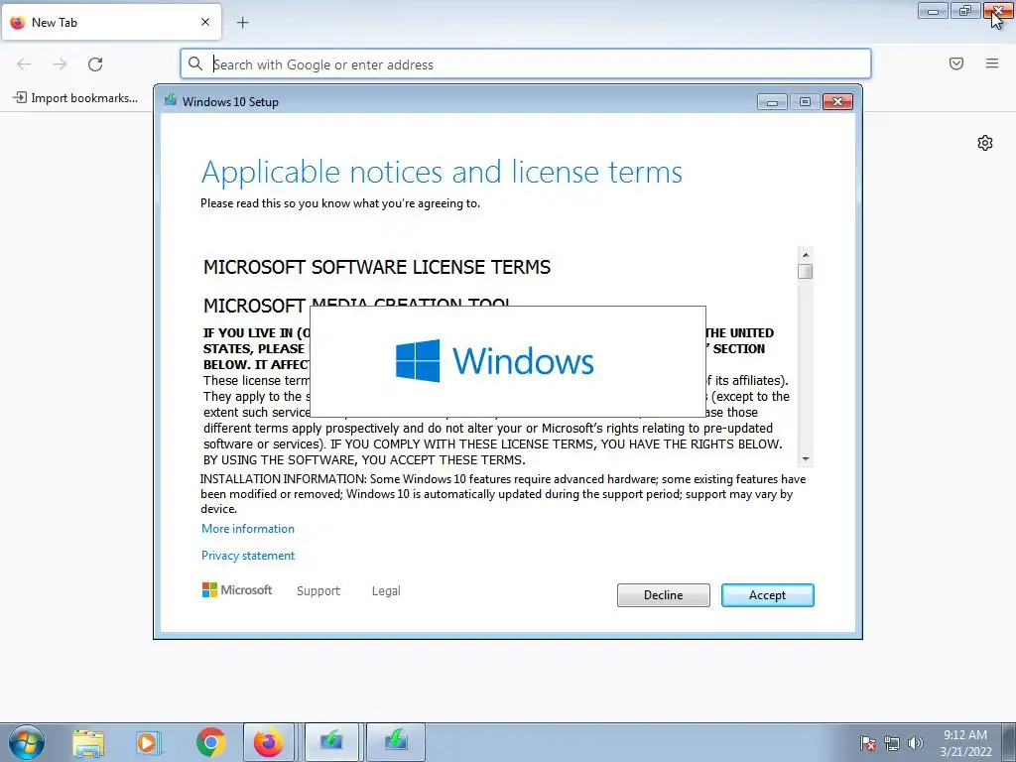Click the license text scrollbar up arrow
Image resolution: width=1016 pixels, height=762 pixels.
[806, 255]
